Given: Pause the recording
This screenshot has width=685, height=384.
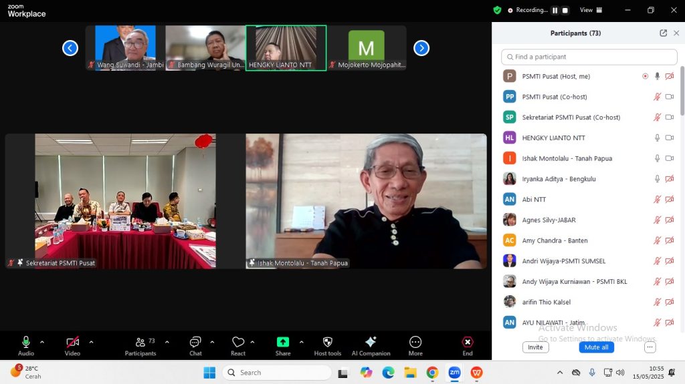Looking at the screenshot, I should point(555,11).
